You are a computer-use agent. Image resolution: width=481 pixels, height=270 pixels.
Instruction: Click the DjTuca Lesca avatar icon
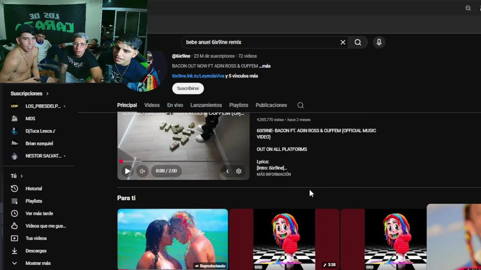pos(14,131)
